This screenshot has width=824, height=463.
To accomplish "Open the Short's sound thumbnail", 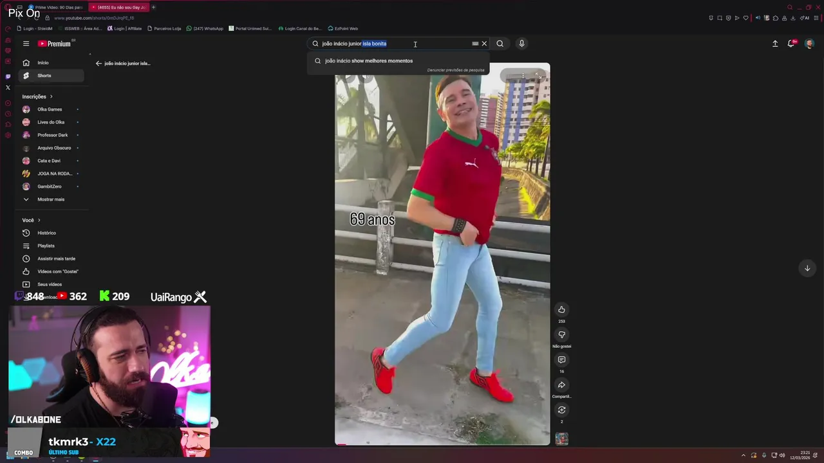I will pyautogui.click(x=561, y=439).
